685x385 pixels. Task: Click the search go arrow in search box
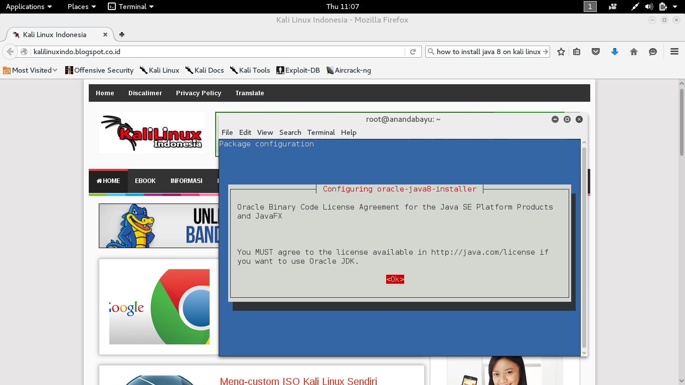pos(546,52)
